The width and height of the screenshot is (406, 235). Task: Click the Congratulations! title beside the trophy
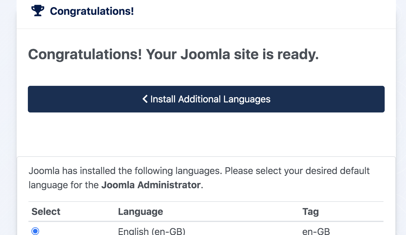(x=92, y=11)
